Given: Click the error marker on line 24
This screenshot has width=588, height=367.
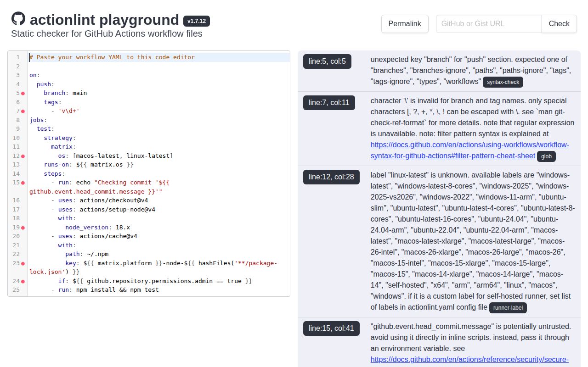Looking at the screenshot, I should 23,281.
